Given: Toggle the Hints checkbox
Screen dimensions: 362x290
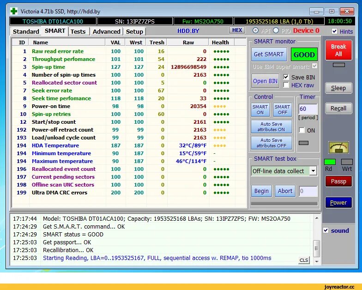Looking at the screenshot, I should [x=334, y=31].
